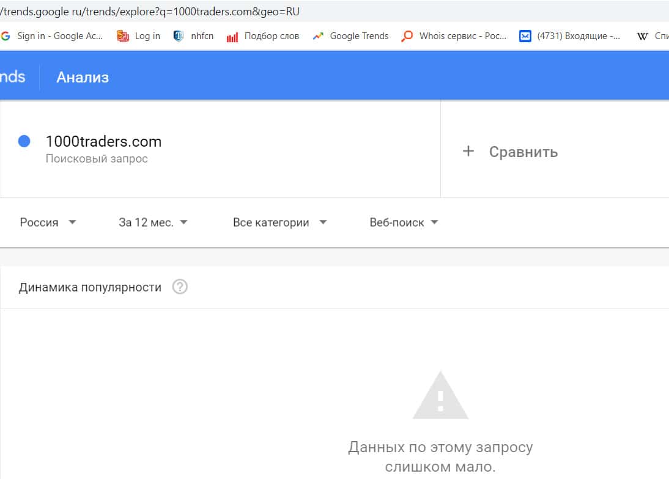Click the Trends logo in the header
Image resolution: width=669 pixels, height=479 pixels.
12,77
